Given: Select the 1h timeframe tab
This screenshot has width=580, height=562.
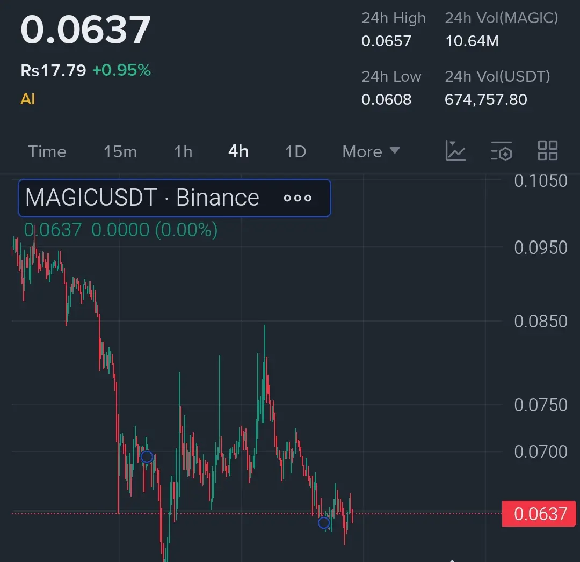Looking at the screenshot, I should coord(184,151).
